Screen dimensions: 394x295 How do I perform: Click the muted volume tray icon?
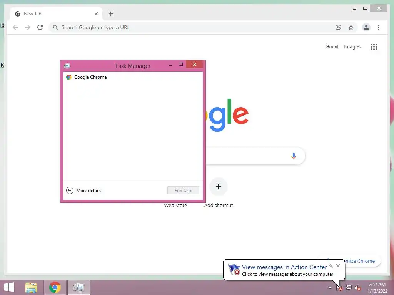pos(358,288)
